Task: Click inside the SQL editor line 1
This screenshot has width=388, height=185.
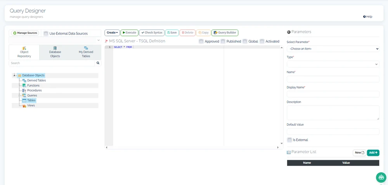Action: 196,47
